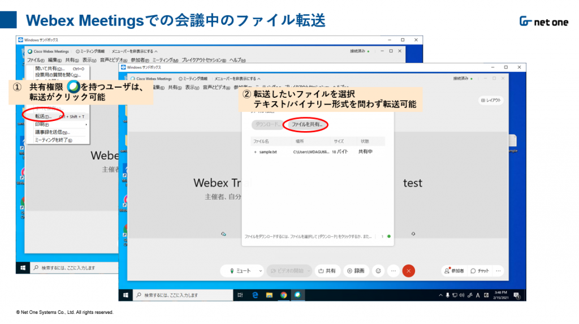Click the taskbar search box in front sandbox

[x=183, y=295]
